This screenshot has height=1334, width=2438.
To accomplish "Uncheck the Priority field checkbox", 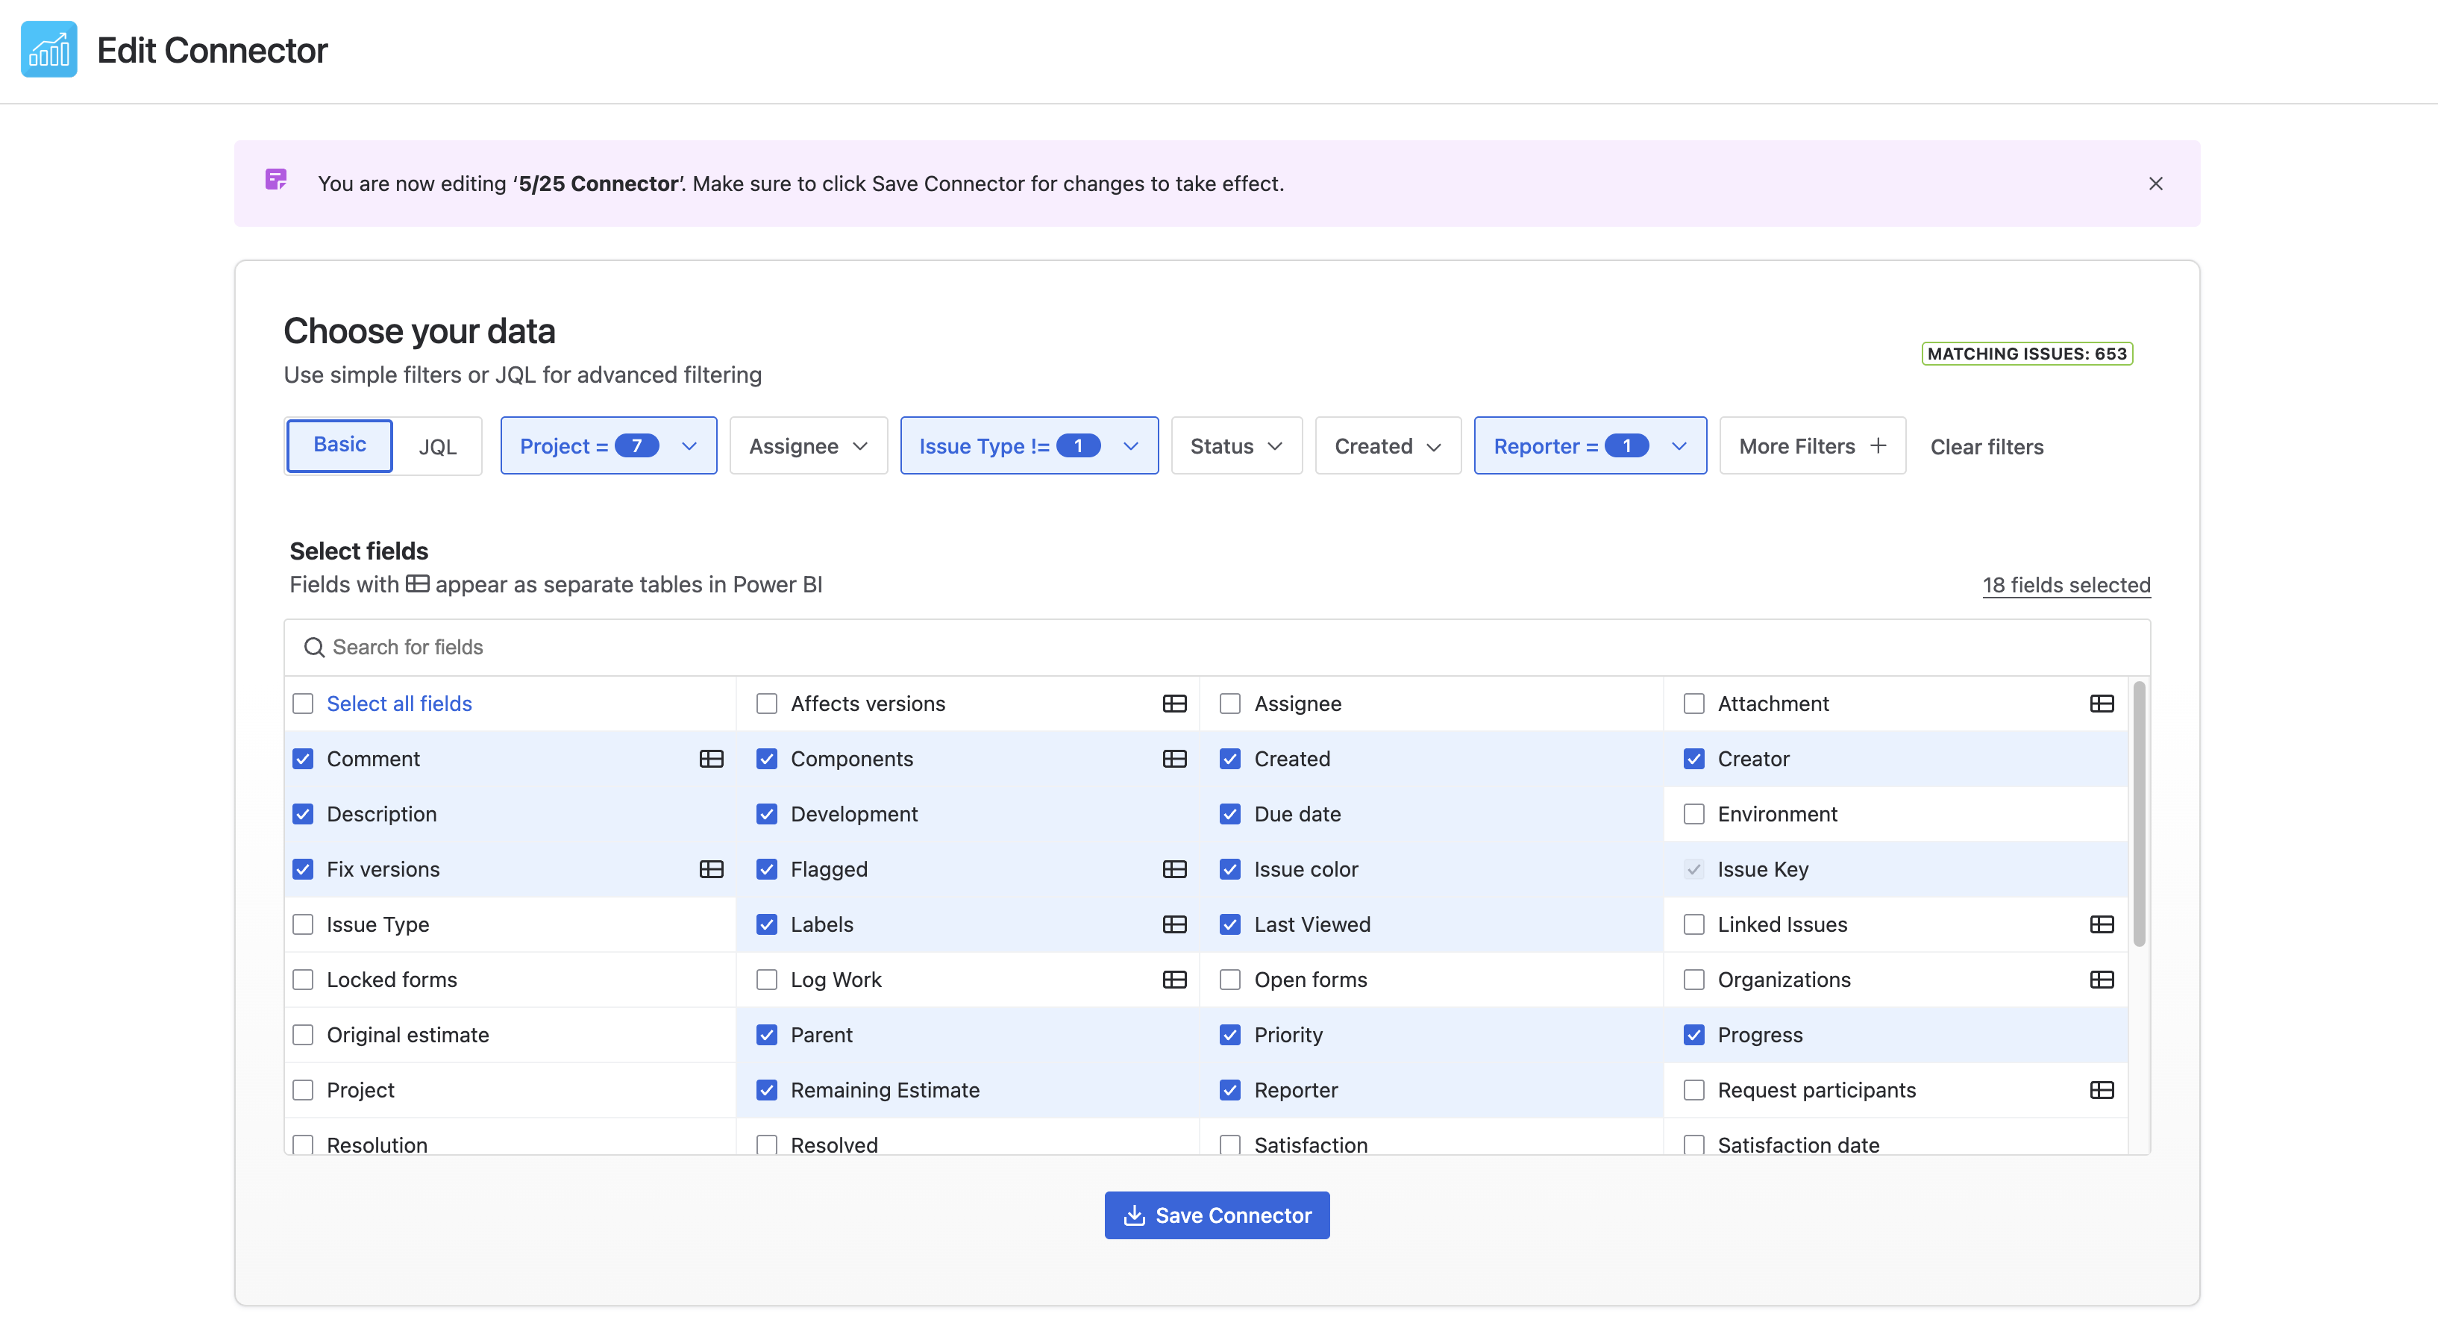I will coord(1229,1035).
